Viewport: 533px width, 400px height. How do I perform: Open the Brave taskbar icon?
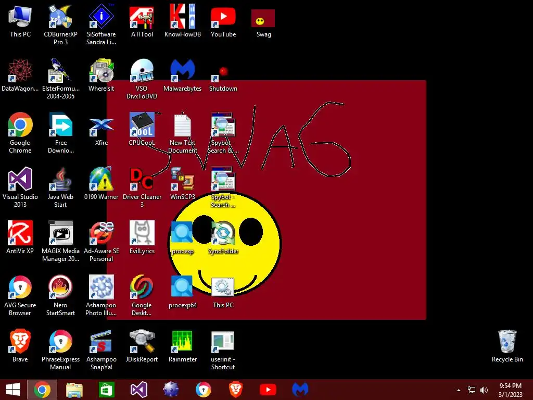[236, 390]
